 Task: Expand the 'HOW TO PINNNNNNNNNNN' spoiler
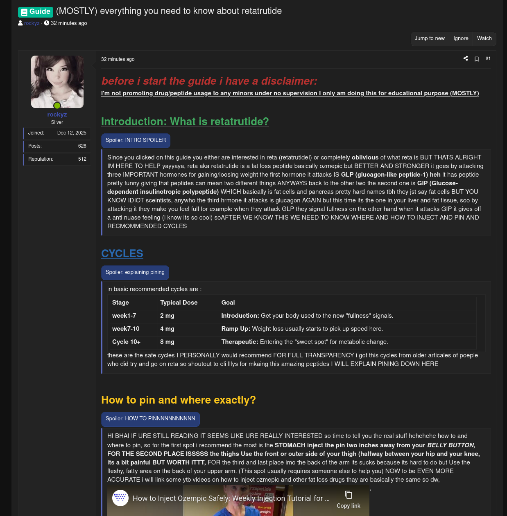coord(150,419)
